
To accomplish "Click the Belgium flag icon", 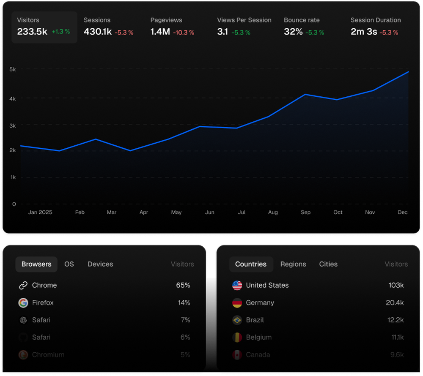I will coord(237,337).
